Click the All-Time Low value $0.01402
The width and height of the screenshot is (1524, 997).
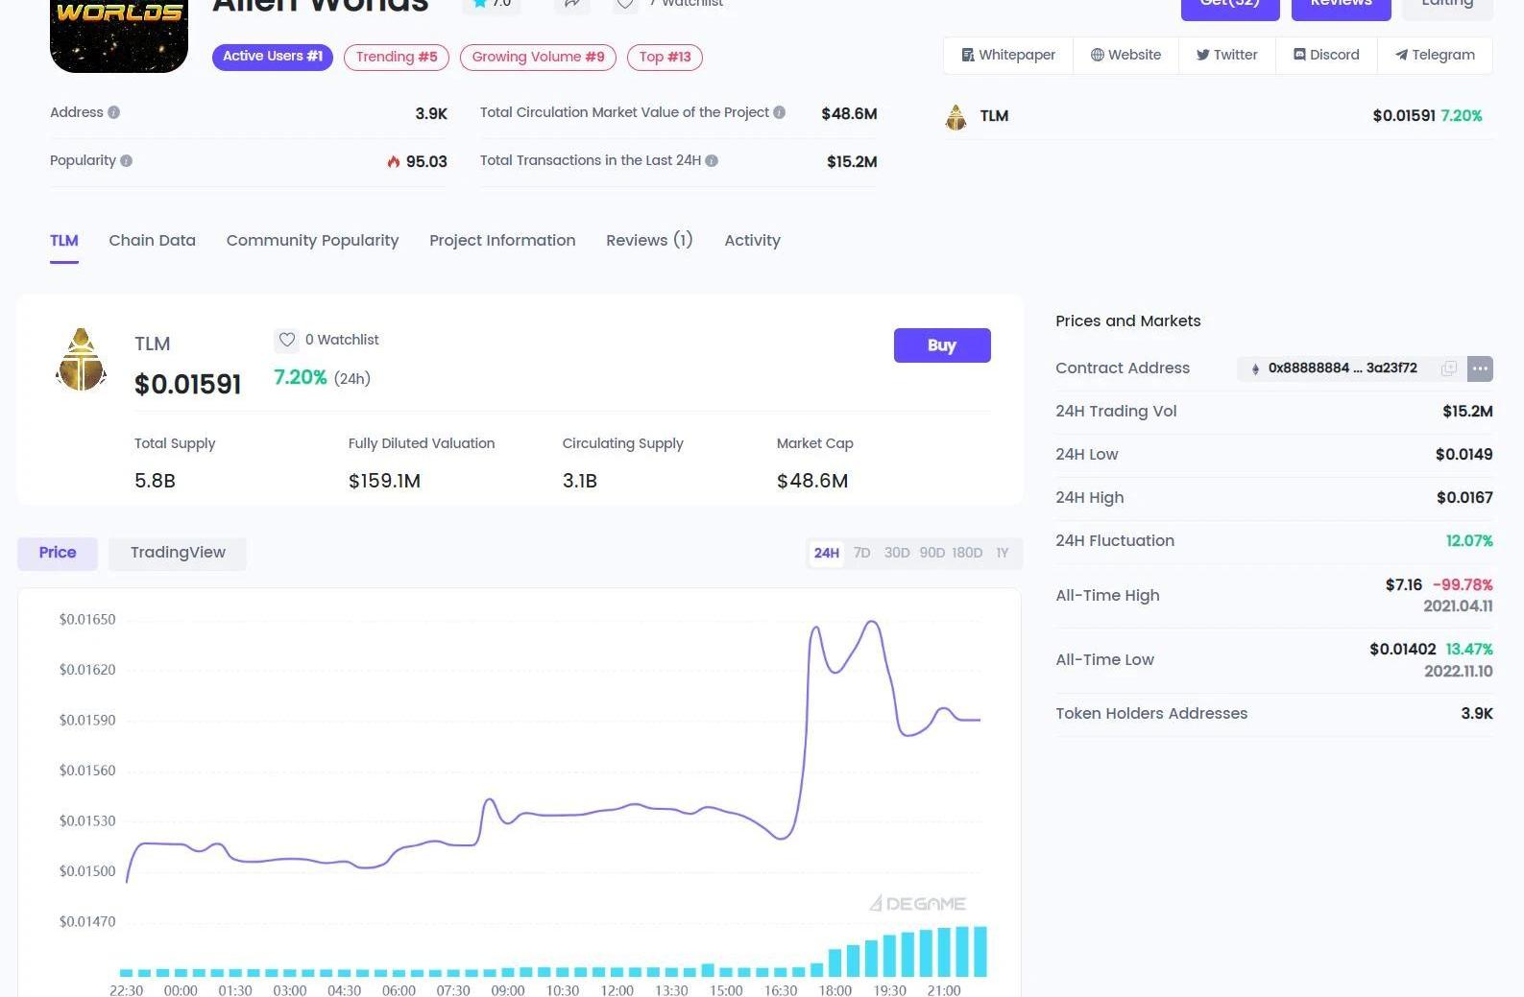click(1402, 650)
